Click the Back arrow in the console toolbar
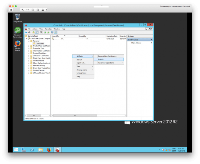 tap(26, 32)
